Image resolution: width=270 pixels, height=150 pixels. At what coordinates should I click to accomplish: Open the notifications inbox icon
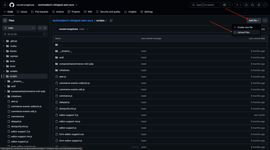258,5
